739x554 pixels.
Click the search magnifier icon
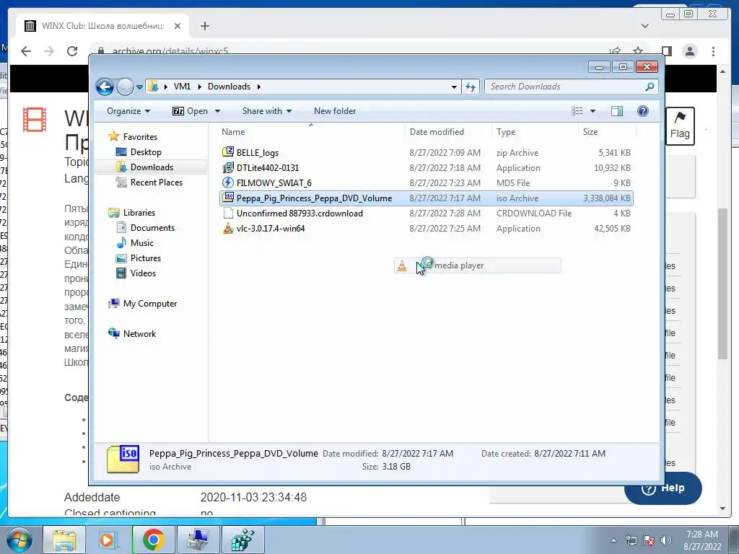pos(650,87)
